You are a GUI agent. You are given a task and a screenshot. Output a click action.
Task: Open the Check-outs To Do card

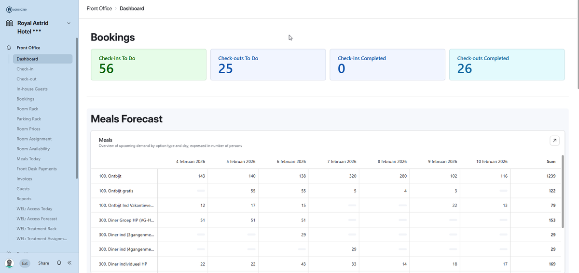(268, 65)
